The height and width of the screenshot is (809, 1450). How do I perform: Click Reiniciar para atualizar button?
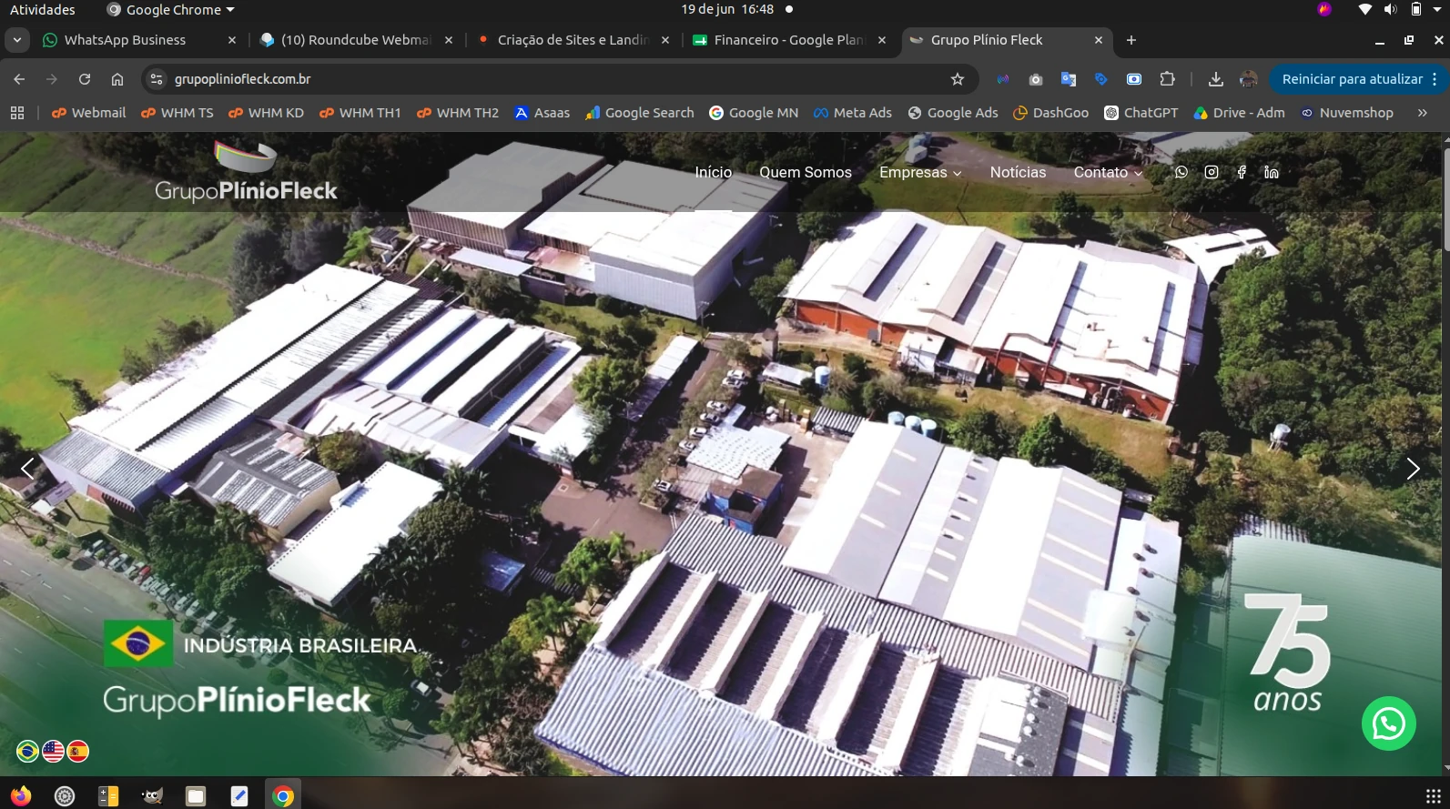click(x=1352, y=79)
